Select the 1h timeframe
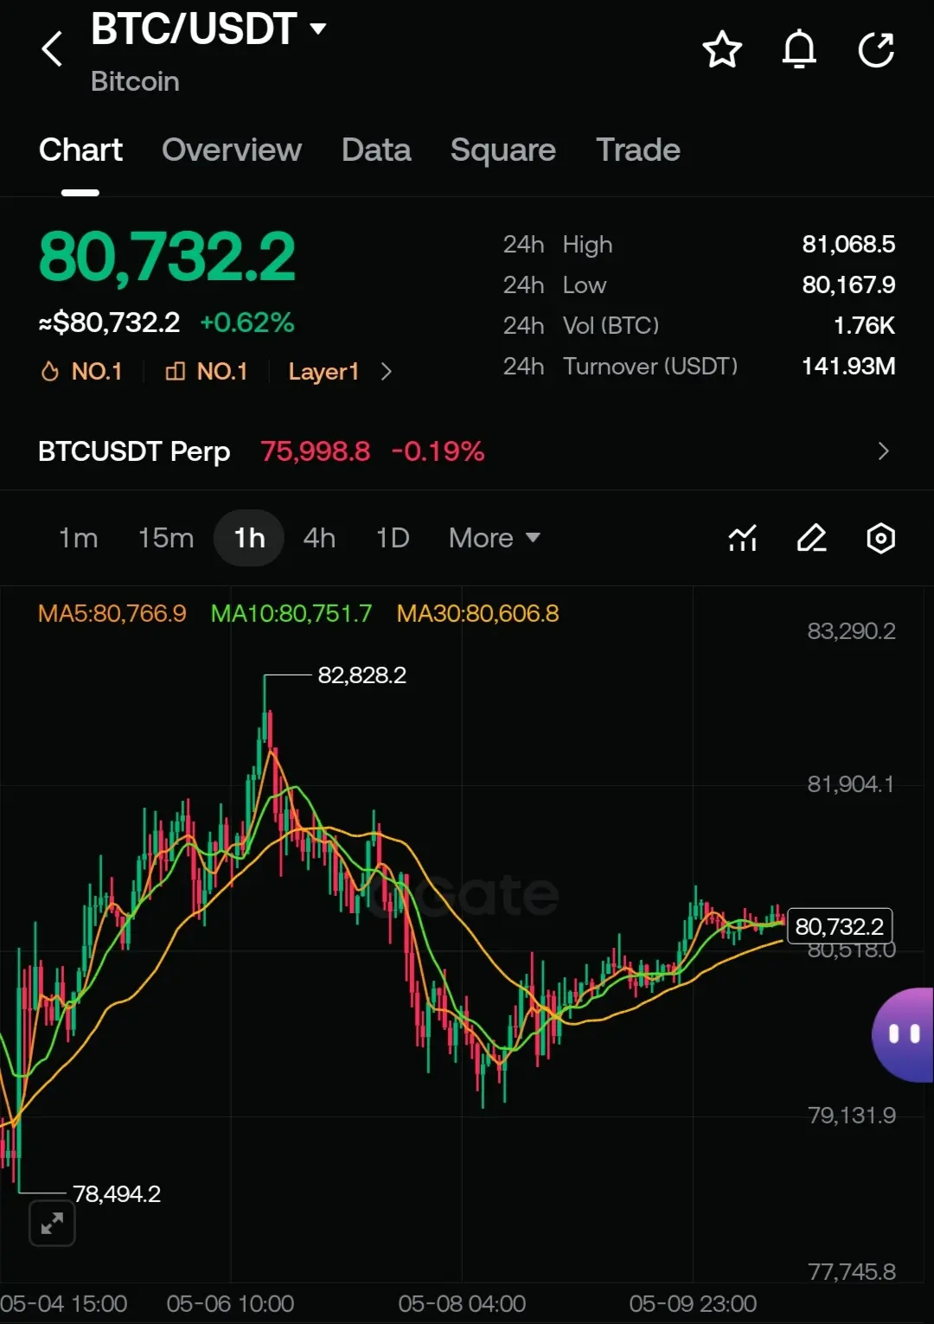The width and height of the screenshot is (934, 1324). coord(249,538)
